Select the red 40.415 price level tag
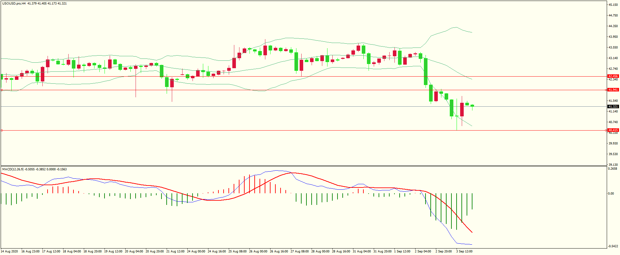Screen dimensions: 620x255 coord(613,130)
